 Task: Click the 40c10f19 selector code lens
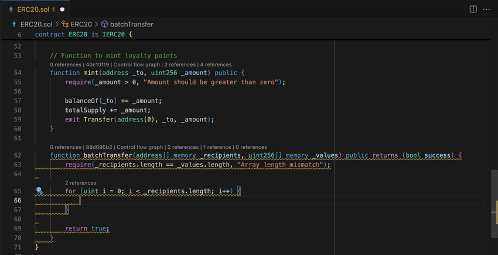pyautogui.click(x=97, y=64)
